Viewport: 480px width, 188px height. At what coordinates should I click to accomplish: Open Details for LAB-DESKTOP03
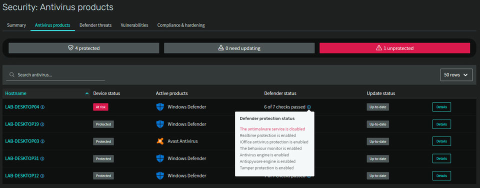pos(441,141)
